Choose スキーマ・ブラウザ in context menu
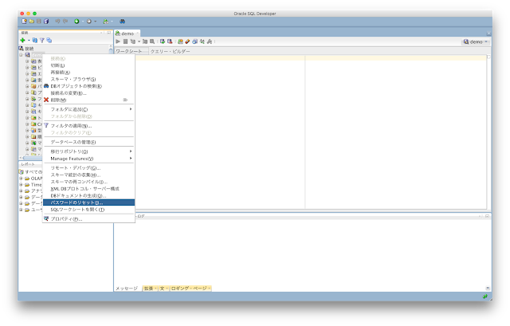 click(88, 79)
